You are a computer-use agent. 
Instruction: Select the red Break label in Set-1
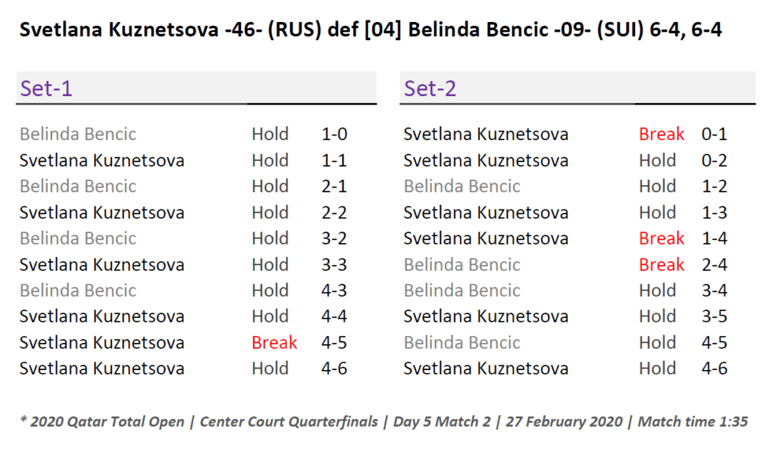click(x=274, y=343)
